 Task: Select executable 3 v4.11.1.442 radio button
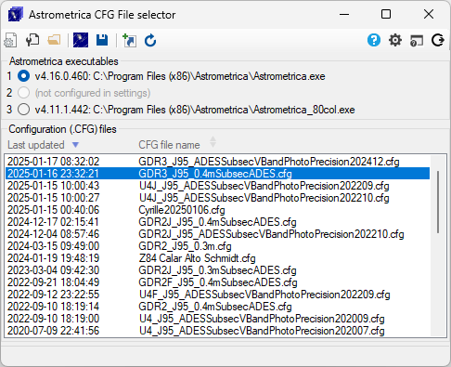tap(23, 110)
